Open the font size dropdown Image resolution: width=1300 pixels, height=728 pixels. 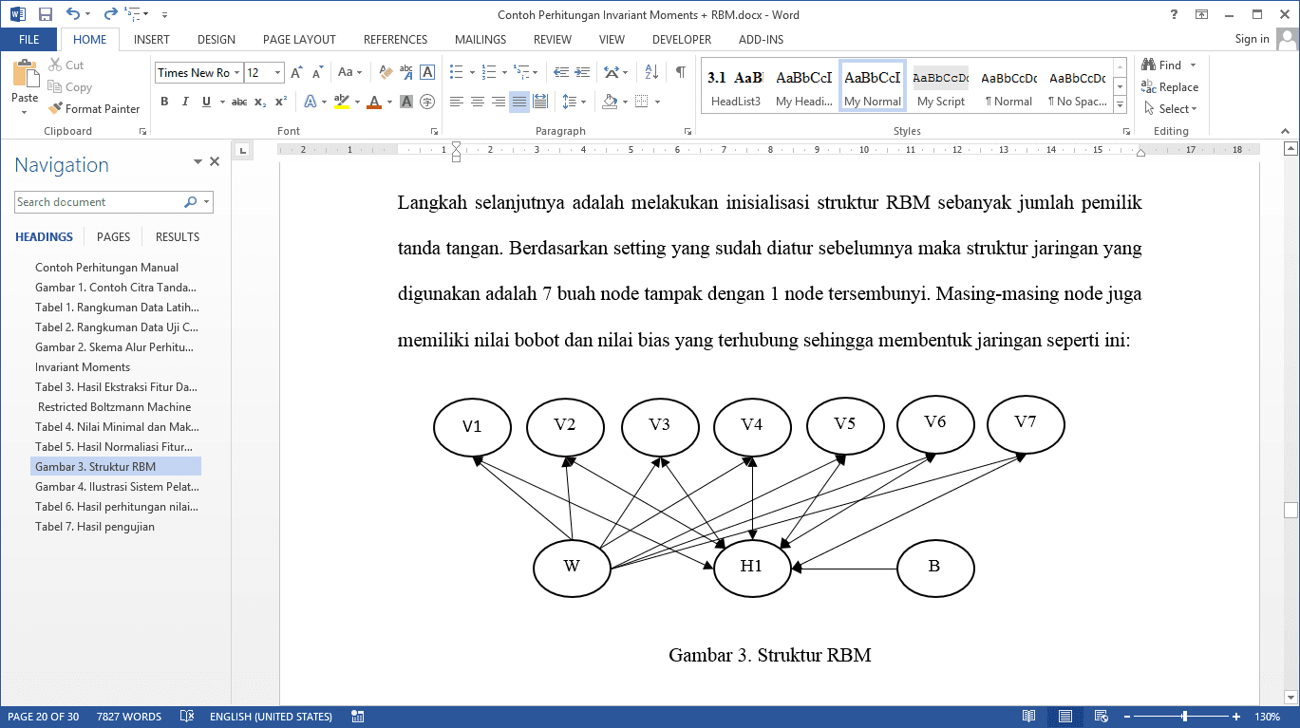[x=277, y=73]
